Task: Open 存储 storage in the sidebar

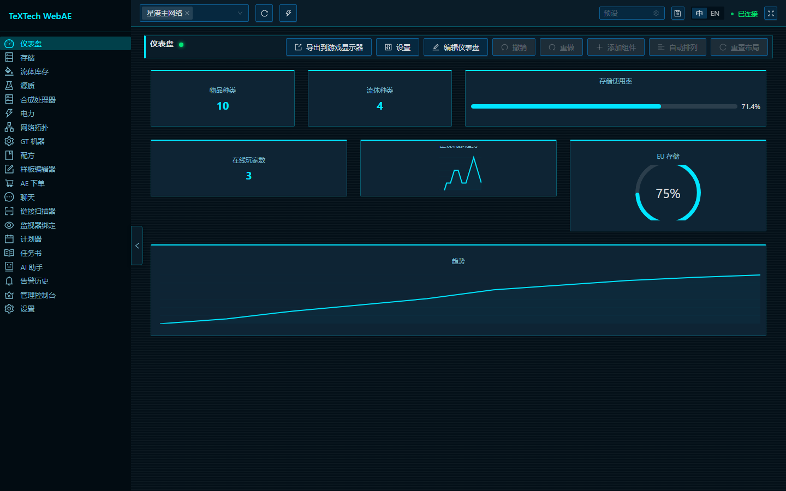Action: [65, 58]
